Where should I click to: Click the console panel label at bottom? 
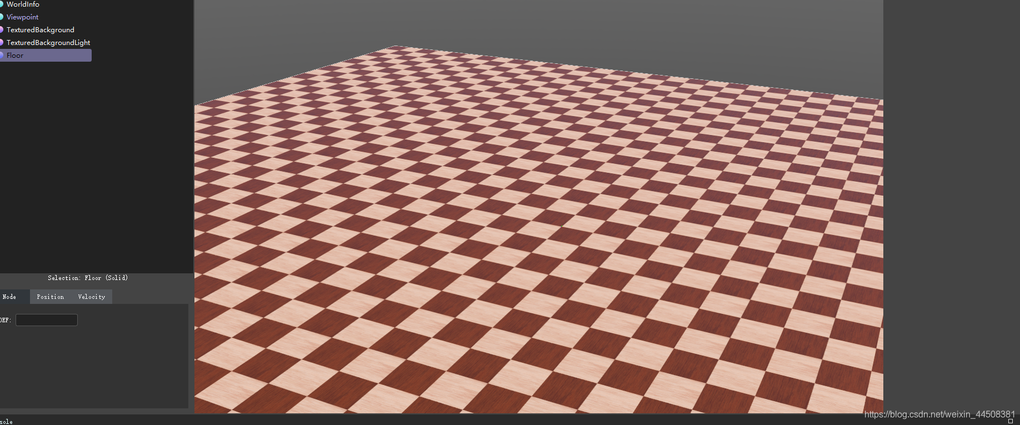pyautogui.click(x=6, y=422)
